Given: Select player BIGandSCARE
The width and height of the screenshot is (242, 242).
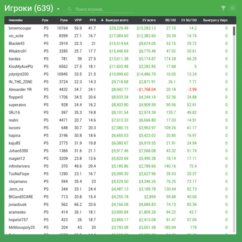Looking at the screenshot, I should tap(21, 197).
